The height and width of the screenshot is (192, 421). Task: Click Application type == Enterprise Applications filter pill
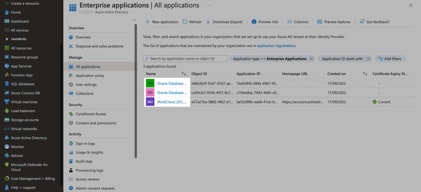click(272, 59)
